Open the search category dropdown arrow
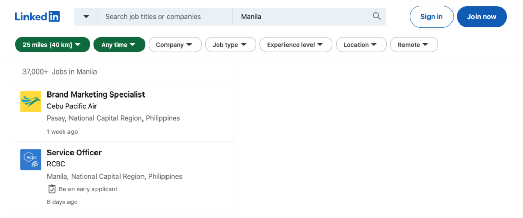The image size is (523, 218). pos(86,17)
